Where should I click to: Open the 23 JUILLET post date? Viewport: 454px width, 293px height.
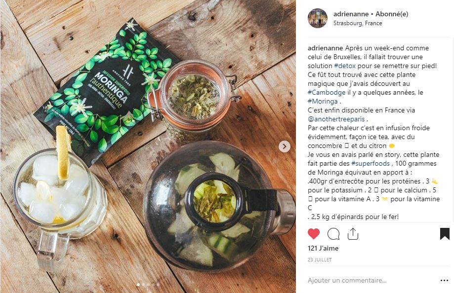coord(320,260)
